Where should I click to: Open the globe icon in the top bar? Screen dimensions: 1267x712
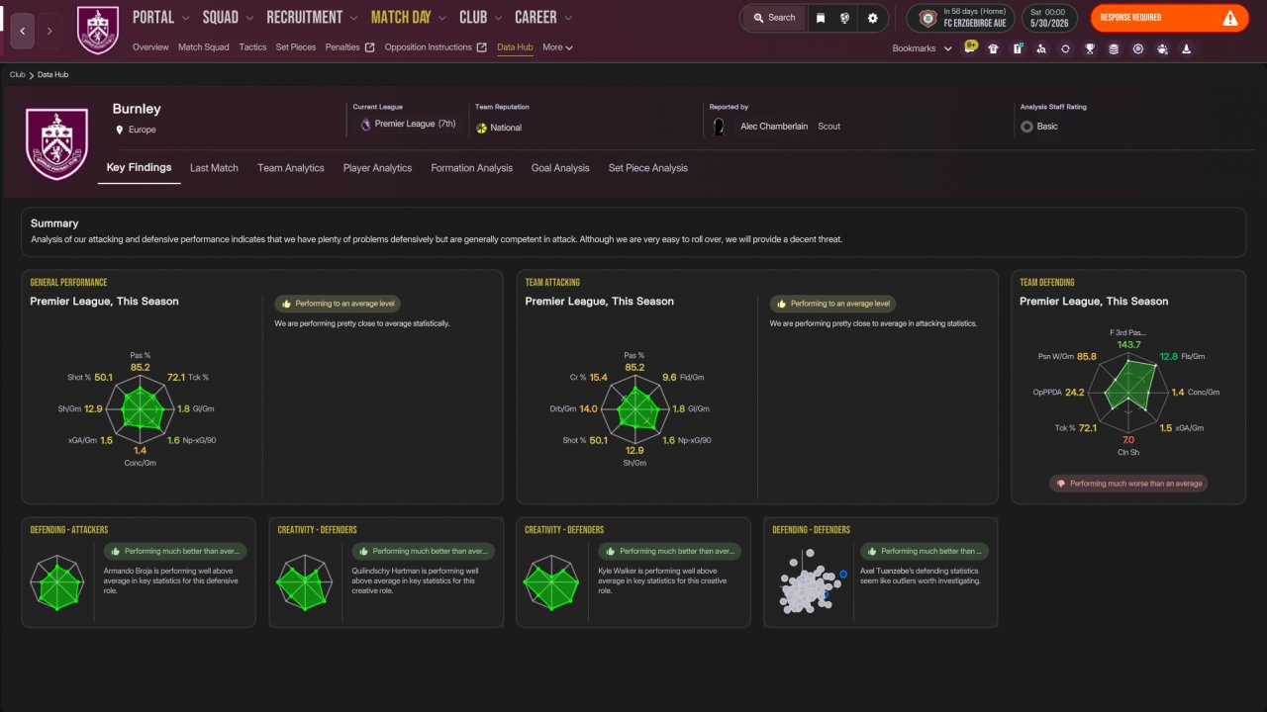844,18
